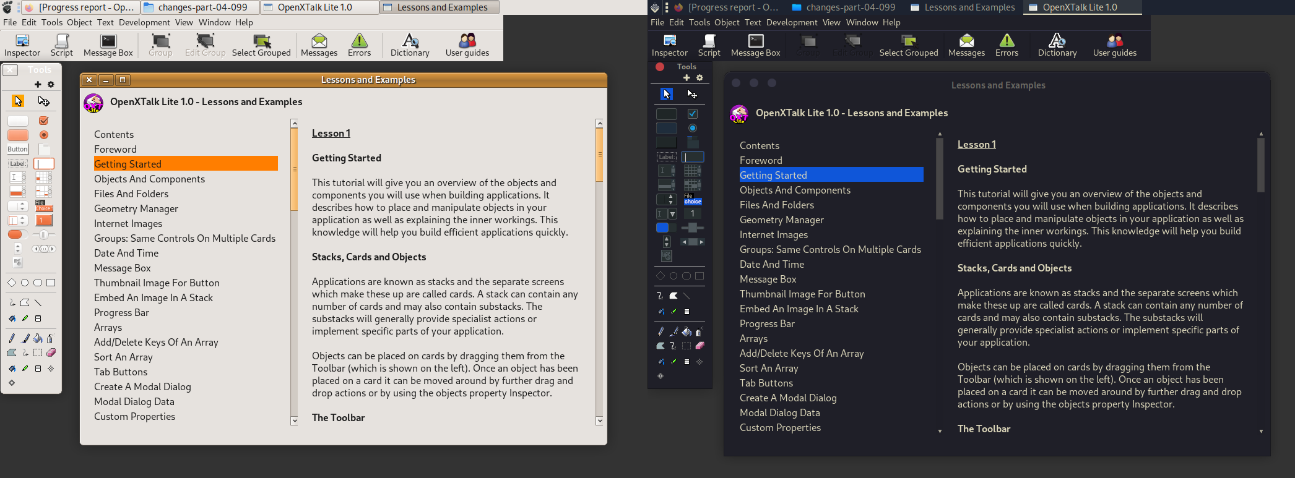This screenshot has width=1295, height=478.
Task: Open User guides in the dark-theme toolbar
Action: coord(1115,45)
